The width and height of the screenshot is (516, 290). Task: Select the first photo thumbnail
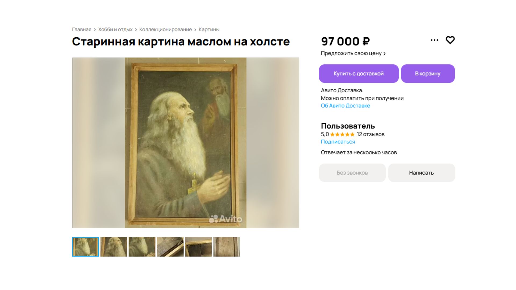86,247
